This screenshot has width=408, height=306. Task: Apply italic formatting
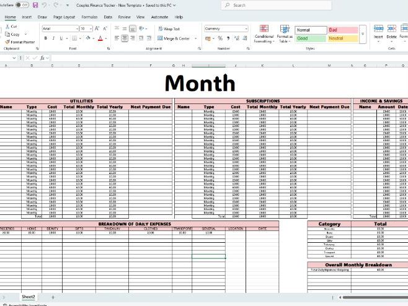[x=53, y=38]
